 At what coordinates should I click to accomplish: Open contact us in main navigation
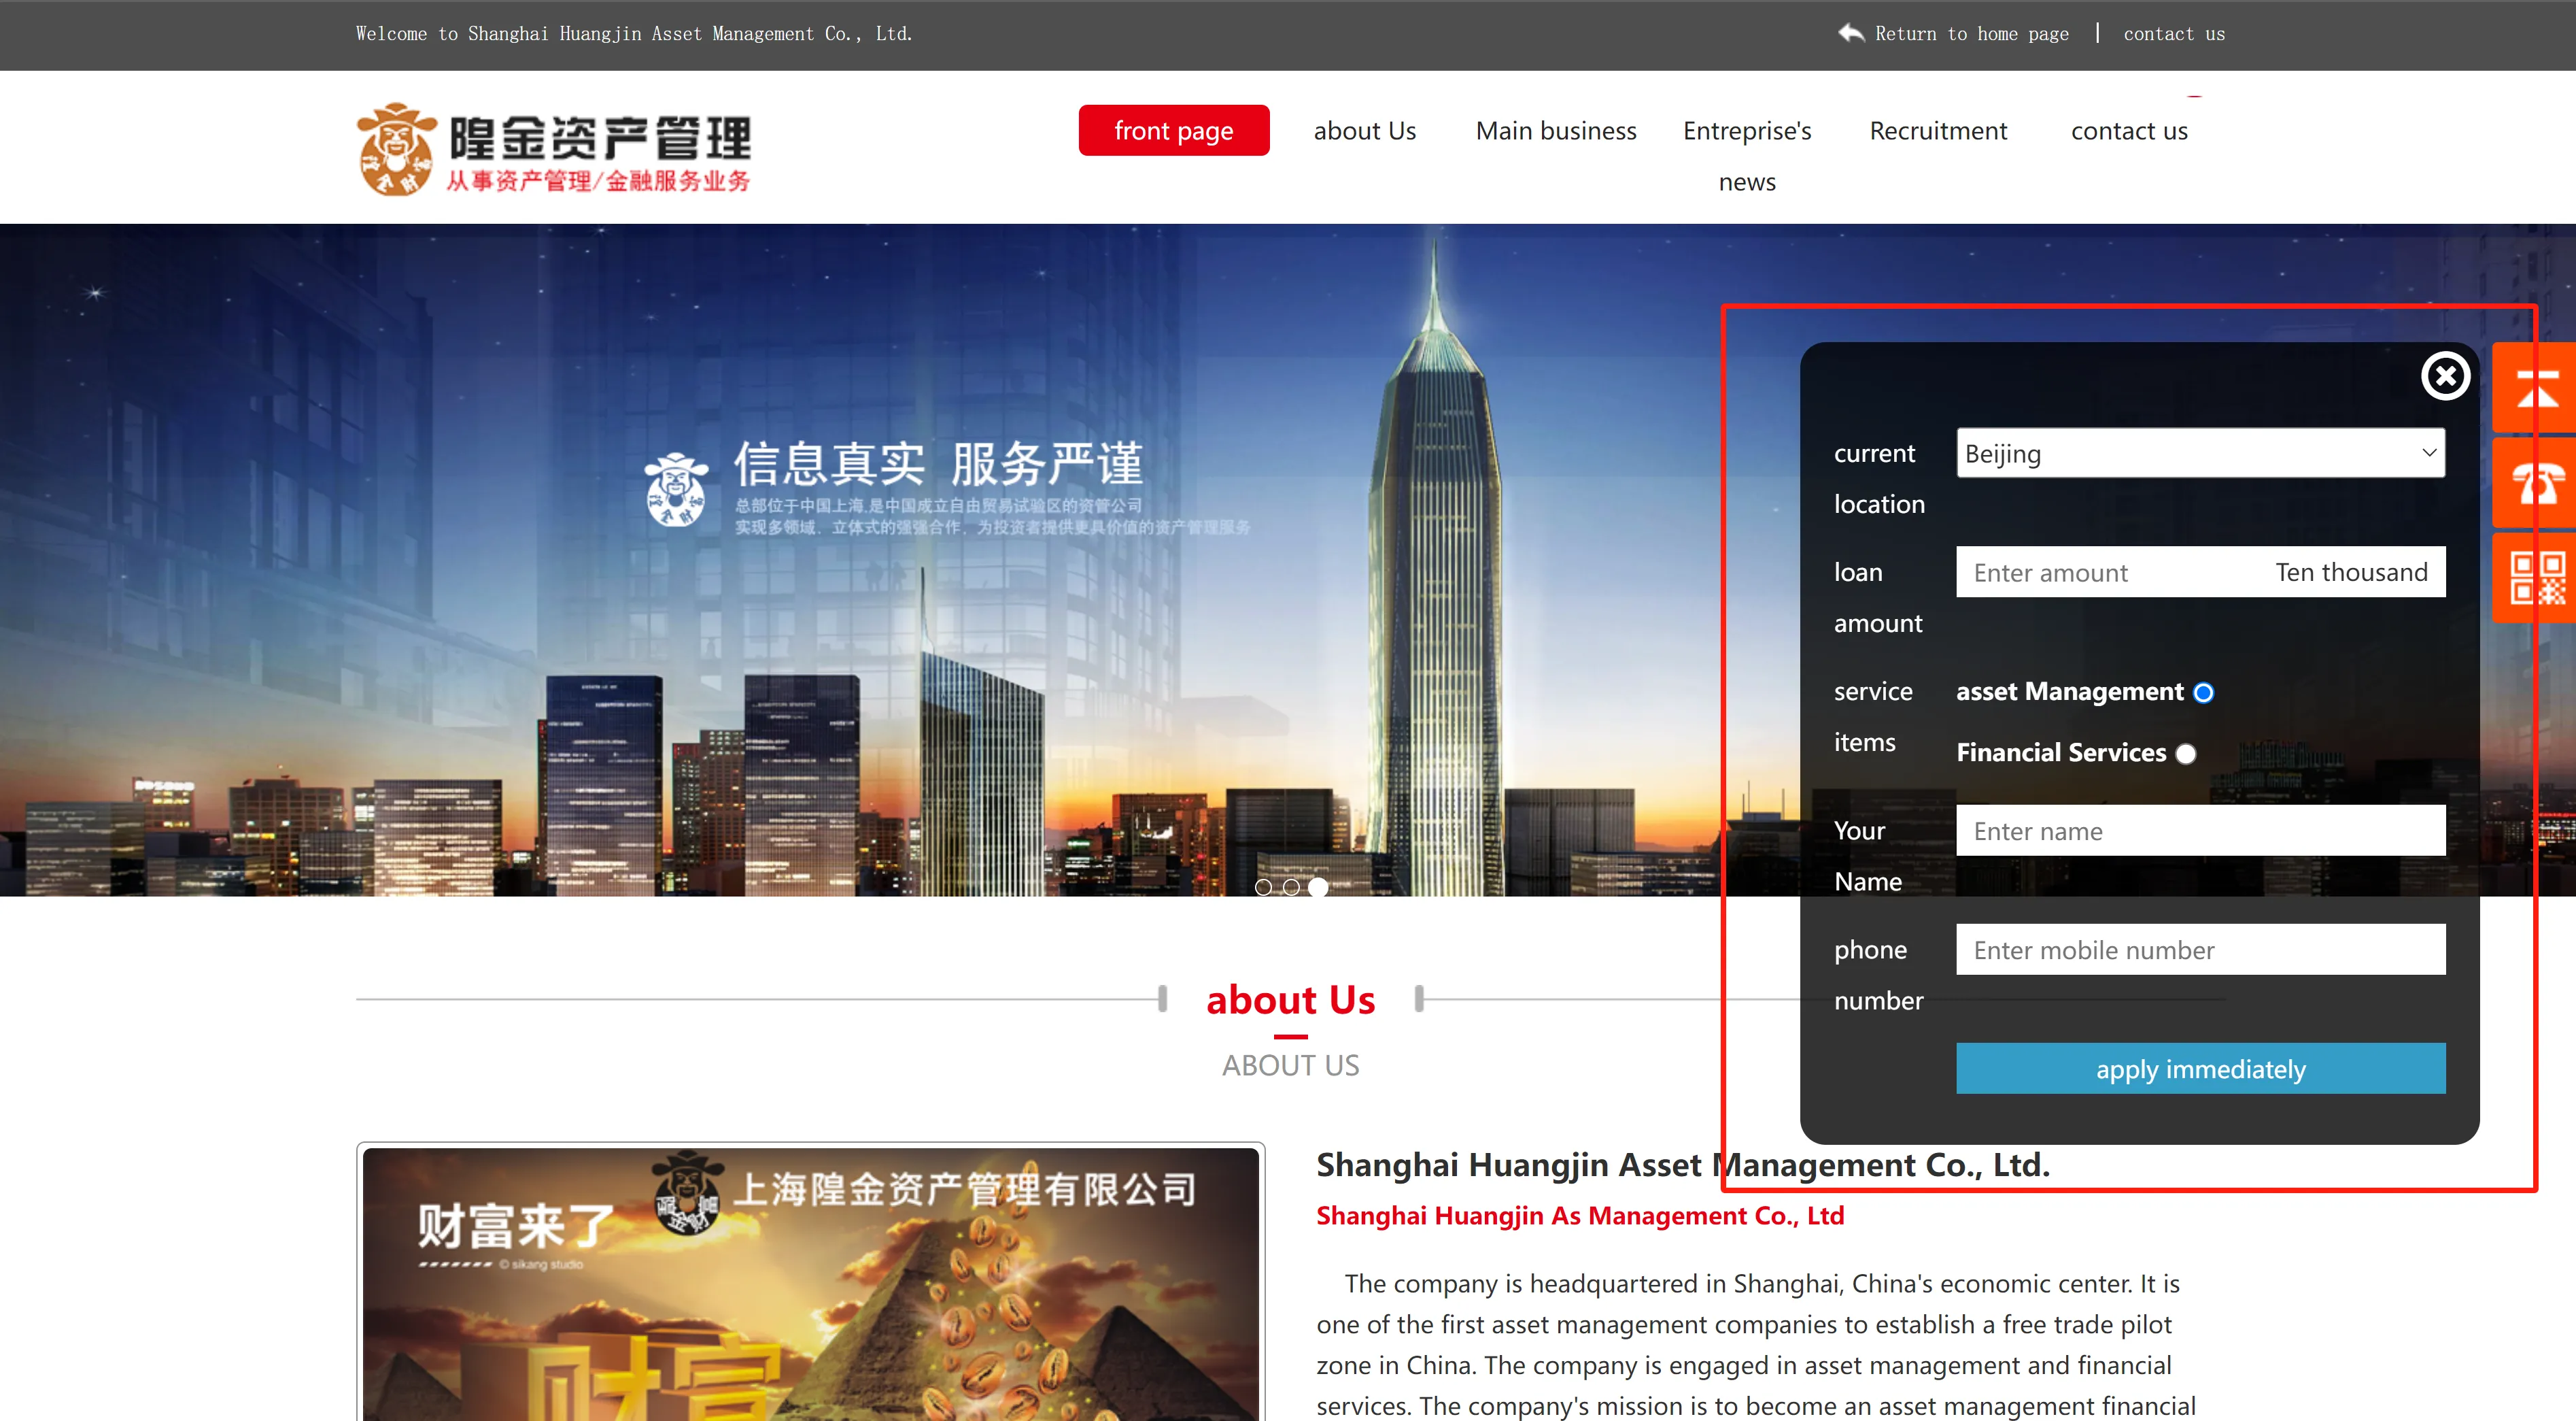pos(2129,131)
